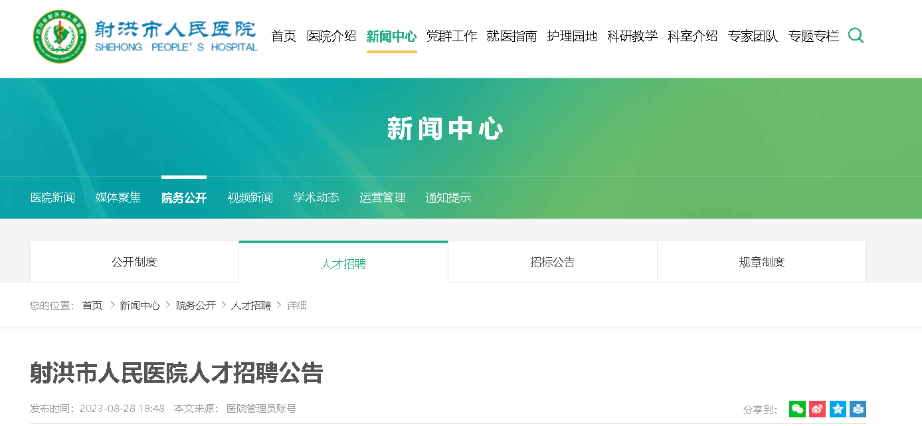Switch to 视频新闻 sub-navigation

[250, 197]
